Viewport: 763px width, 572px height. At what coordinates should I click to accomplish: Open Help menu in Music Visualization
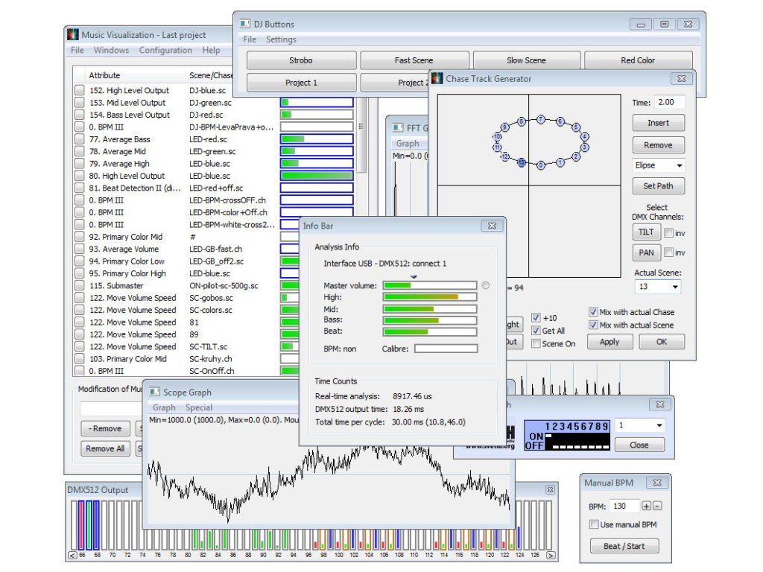coord(211,50)
